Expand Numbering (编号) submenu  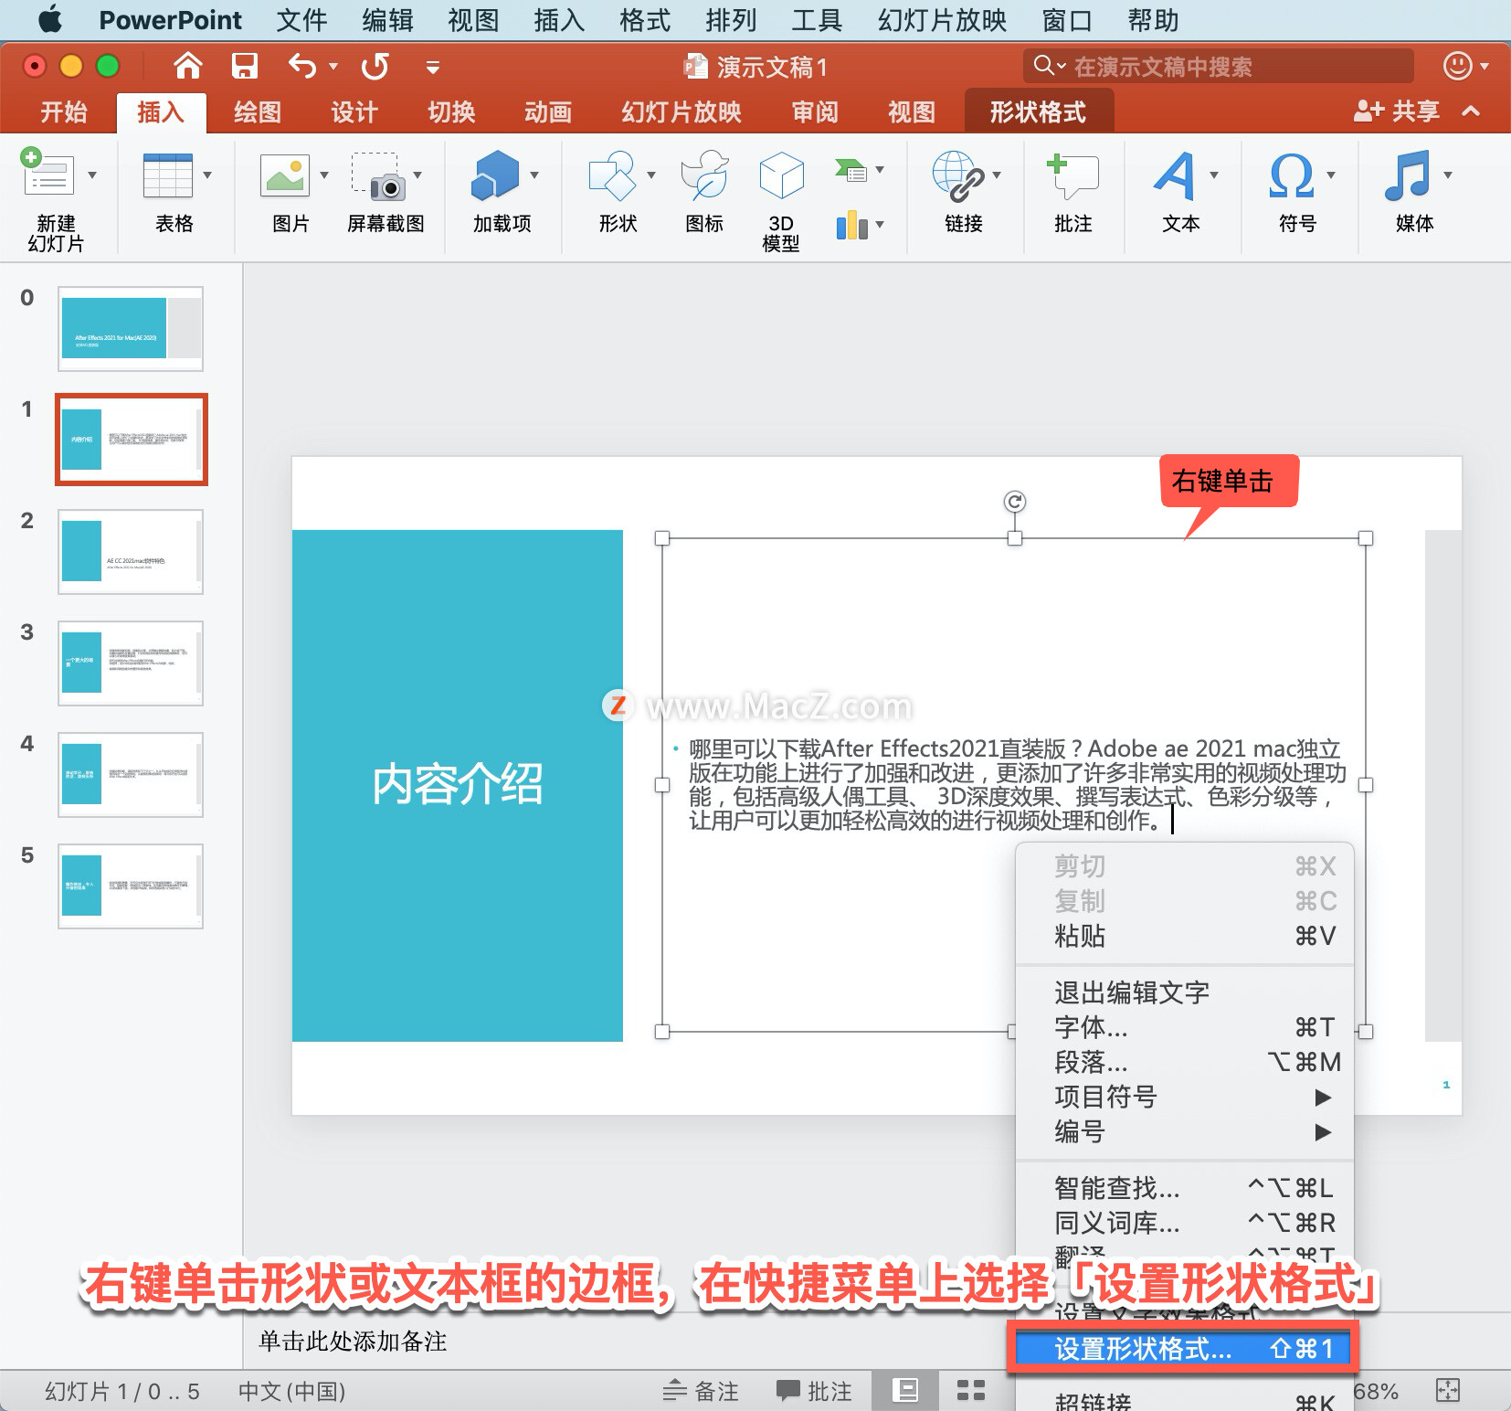tap(1185, 1131)
